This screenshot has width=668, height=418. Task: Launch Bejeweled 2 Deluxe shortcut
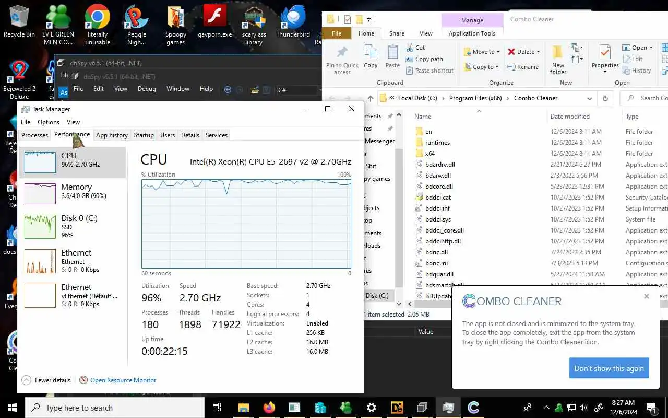pos(19,79)
